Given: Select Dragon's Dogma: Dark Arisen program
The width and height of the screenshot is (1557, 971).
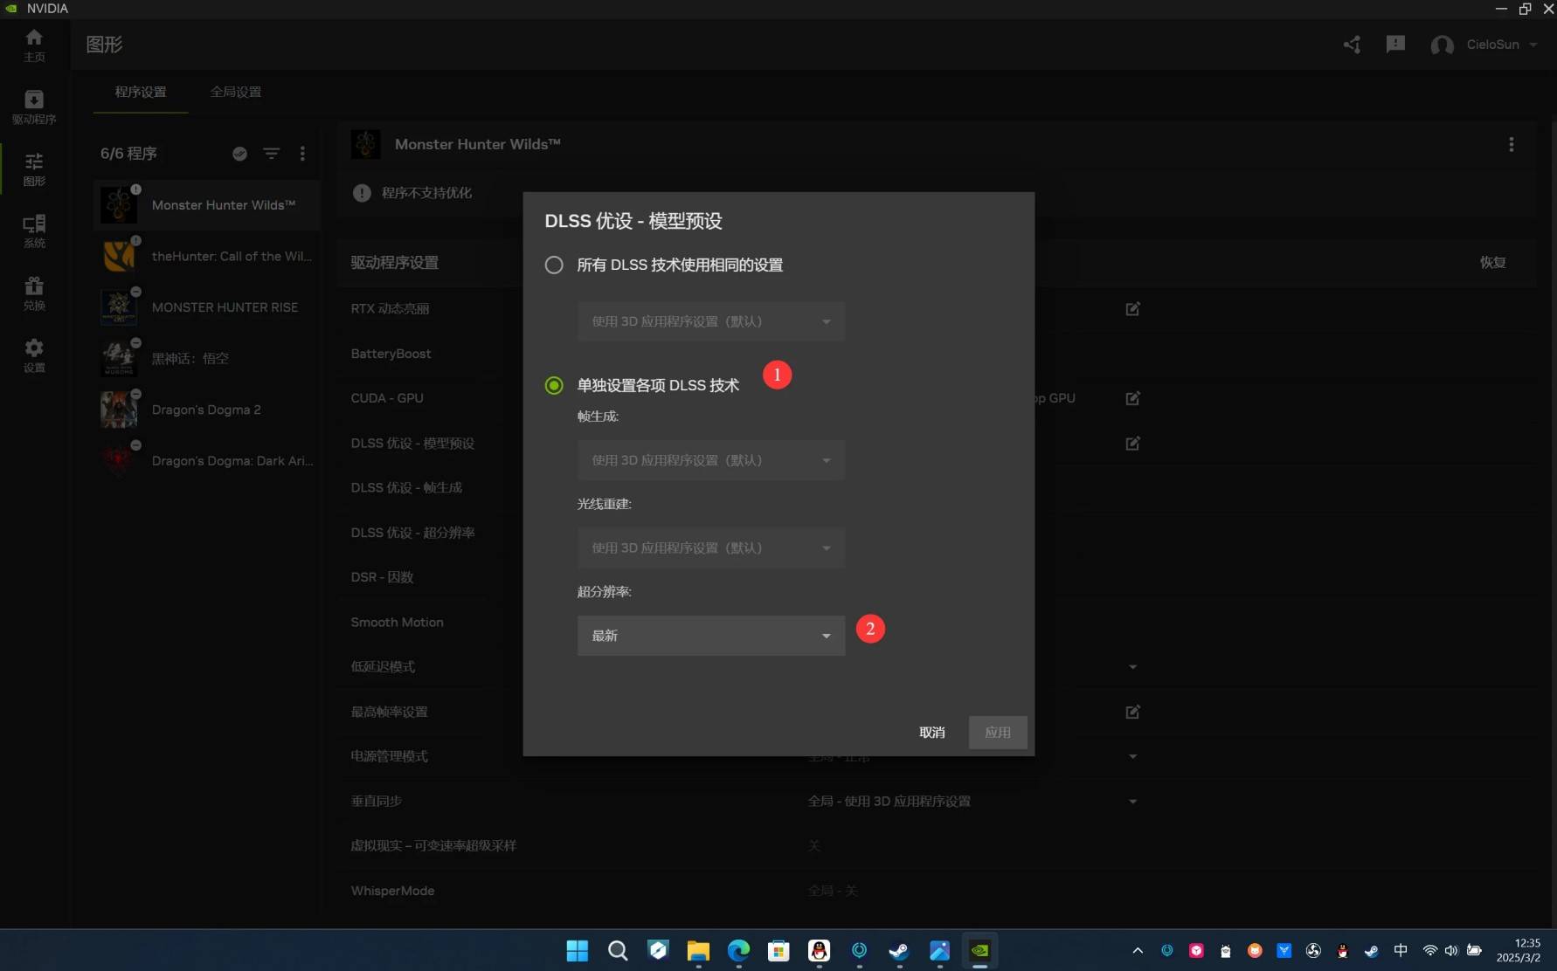Looking at the screenshot, I should click(207, 460).
